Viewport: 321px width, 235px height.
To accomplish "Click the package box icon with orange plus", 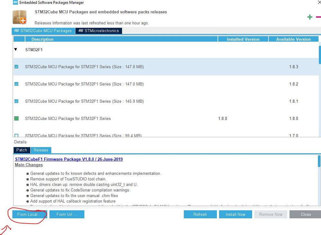I will [20, 17].
